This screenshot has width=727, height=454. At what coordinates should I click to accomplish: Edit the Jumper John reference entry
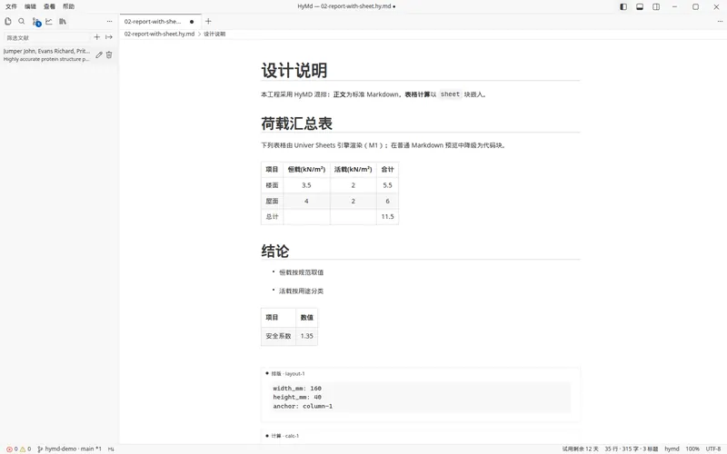[x=99, y=54]
